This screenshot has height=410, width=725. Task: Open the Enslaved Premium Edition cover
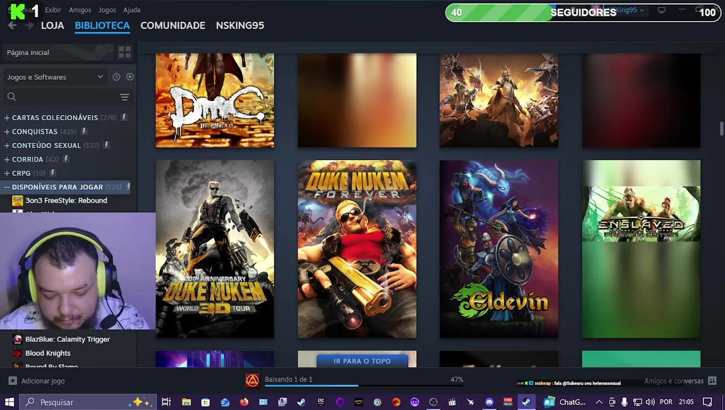pos(641,249)
